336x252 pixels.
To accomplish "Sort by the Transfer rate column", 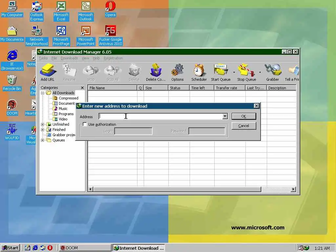I will point(230,88).
